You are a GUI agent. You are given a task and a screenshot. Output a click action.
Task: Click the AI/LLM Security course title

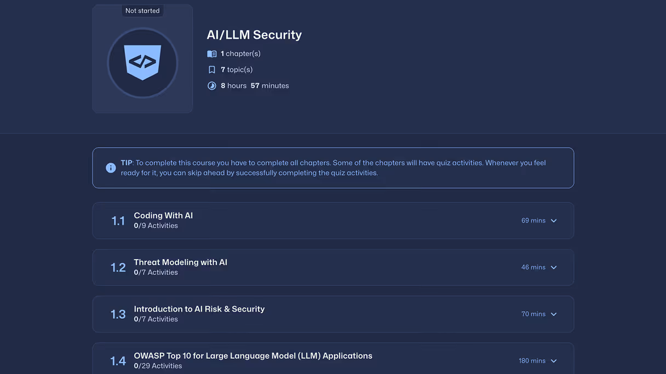click(254, 34)
